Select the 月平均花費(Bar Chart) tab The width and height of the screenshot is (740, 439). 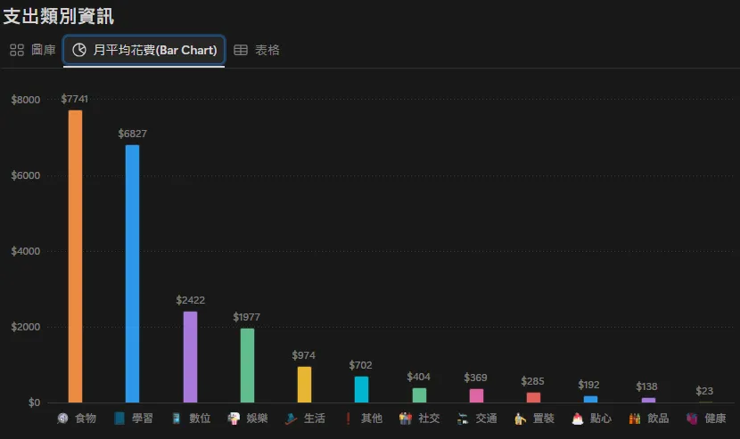[144, 50]
